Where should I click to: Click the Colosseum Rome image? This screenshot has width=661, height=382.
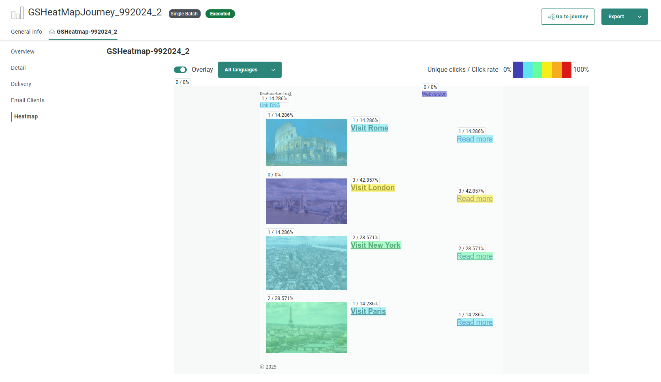click(306, 142)
